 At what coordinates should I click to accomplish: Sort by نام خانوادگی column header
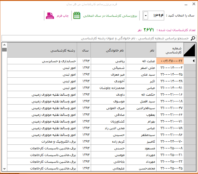click(108, 50)
